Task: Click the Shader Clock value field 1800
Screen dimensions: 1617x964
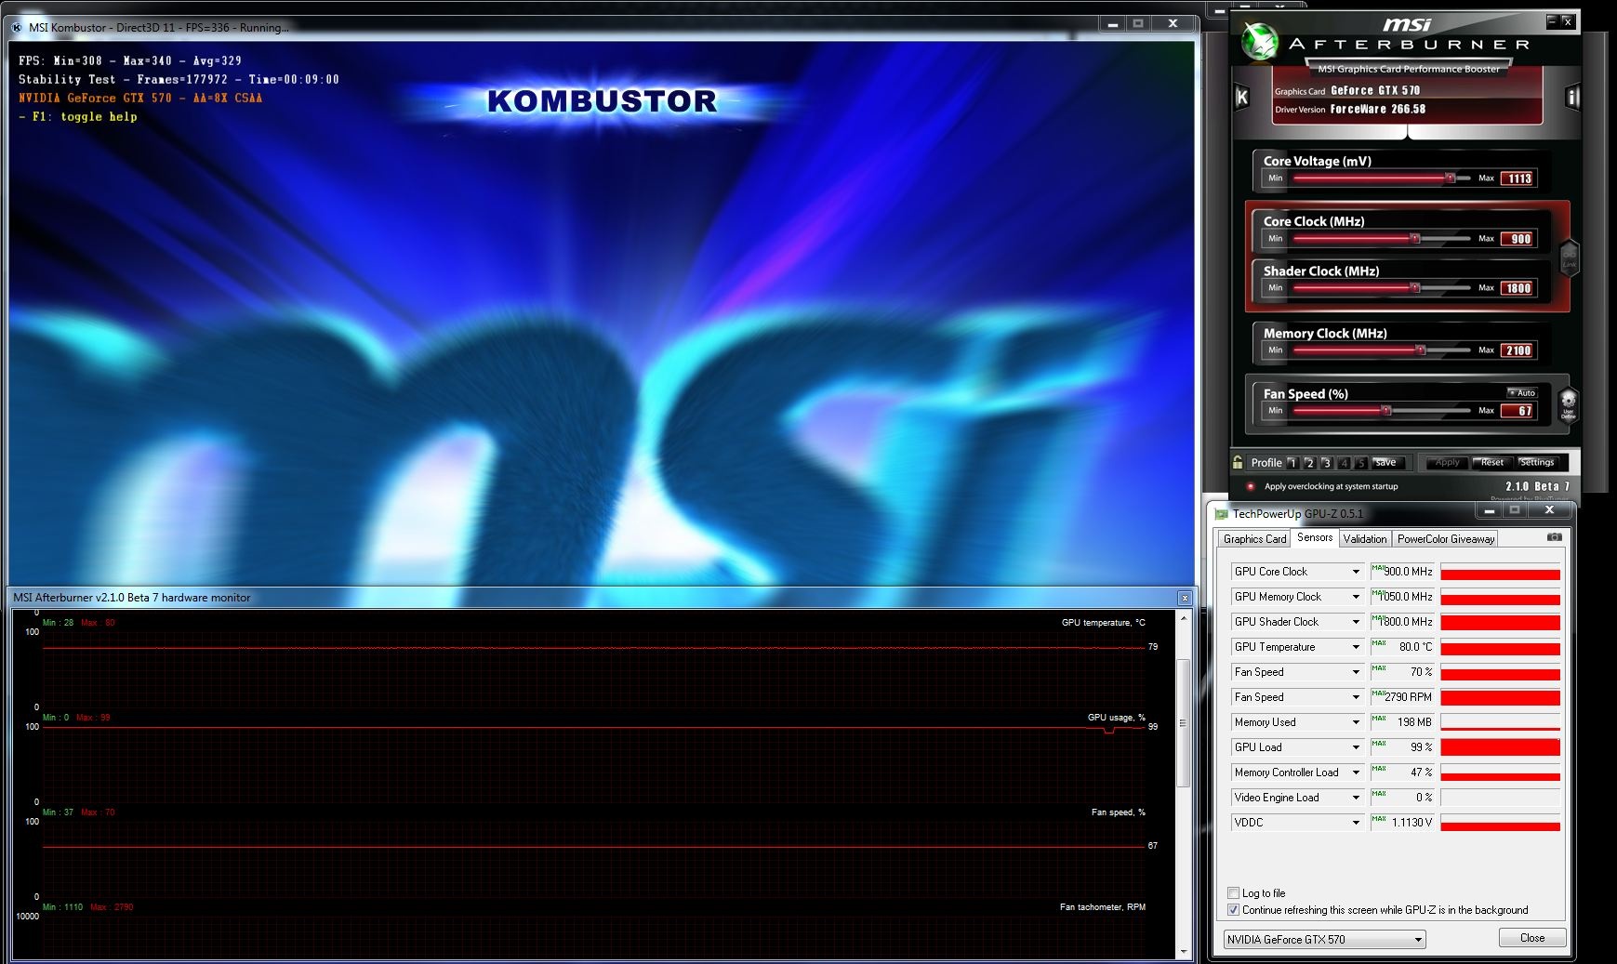Action: [1518, 288]
